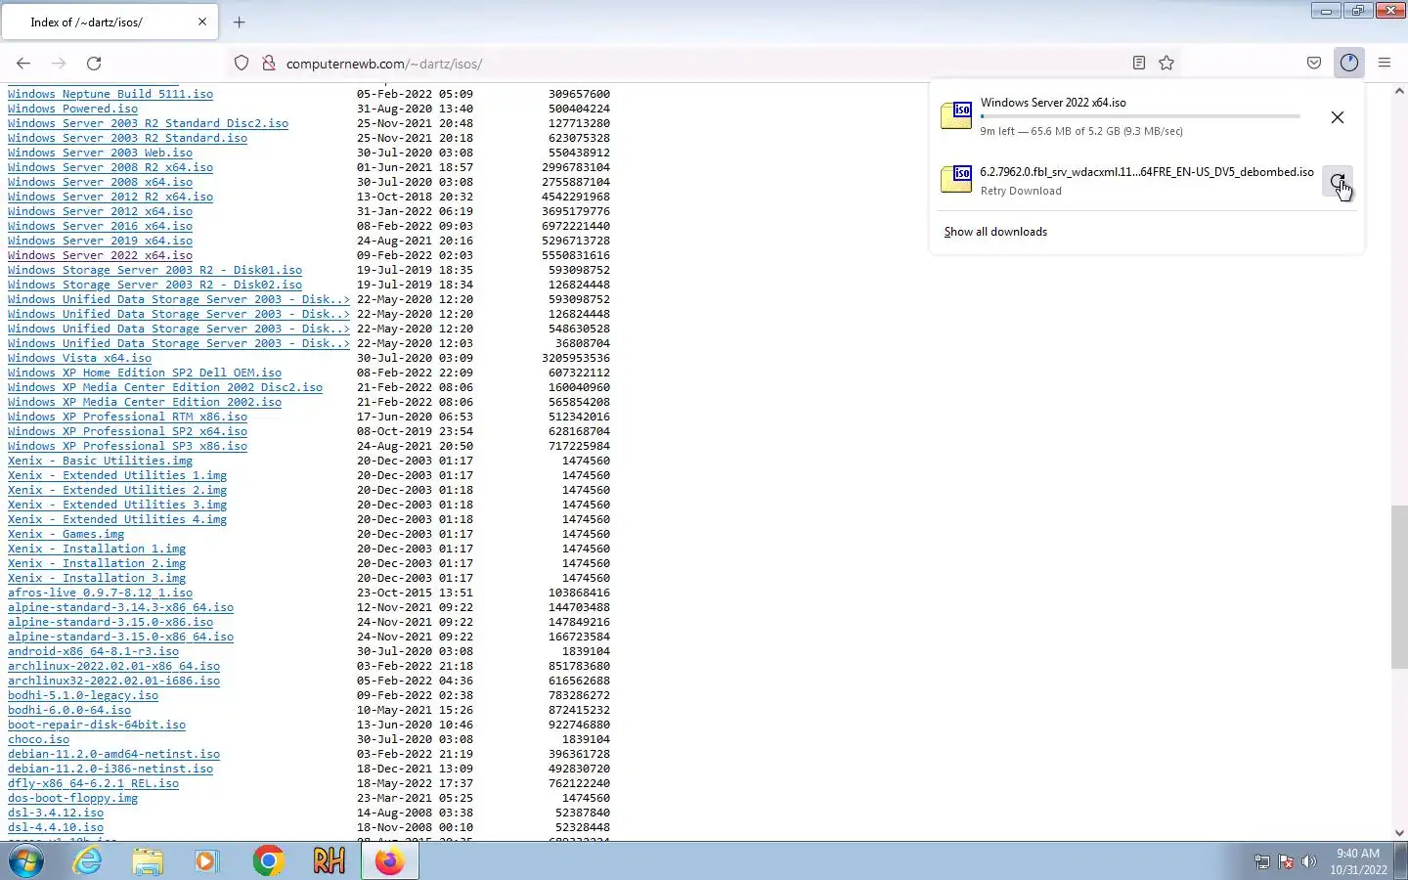Open the Save to Pocket icon
Image resolution: width=1408 pixels, height=880 pixels.
1314,64
